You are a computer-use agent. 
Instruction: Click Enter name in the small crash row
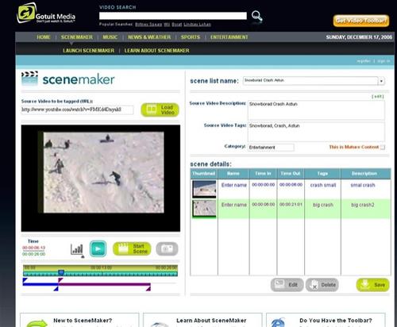[234, 185]
